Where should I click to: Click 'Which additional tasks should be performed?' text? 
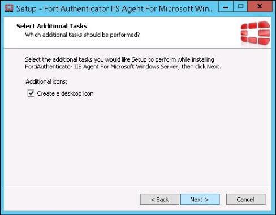[83, 35]
